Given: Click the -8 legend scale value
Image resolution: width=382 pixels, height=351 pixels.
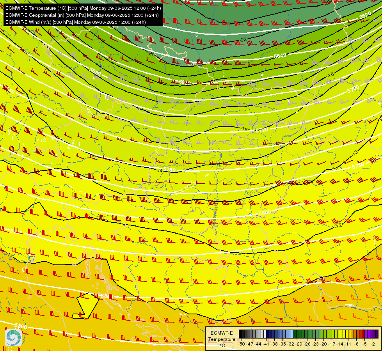Looking at the screenshot, I should pos(356,344).
